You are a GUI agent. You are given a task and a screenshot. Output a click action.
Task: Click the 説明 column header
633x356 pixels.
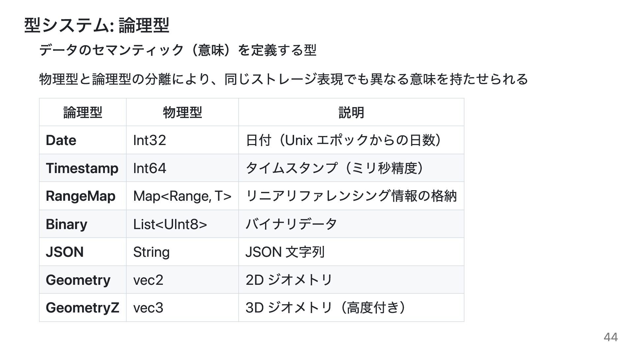coord(351,112)
